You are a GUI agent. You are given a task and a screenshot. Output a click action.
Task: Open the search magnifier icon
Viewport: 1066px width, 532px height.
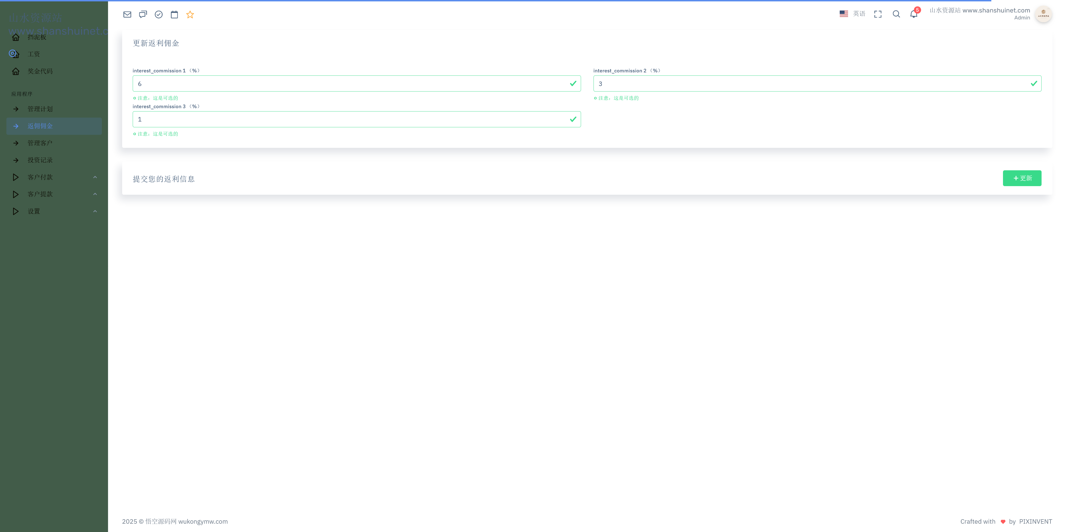(x=896, y=14)
